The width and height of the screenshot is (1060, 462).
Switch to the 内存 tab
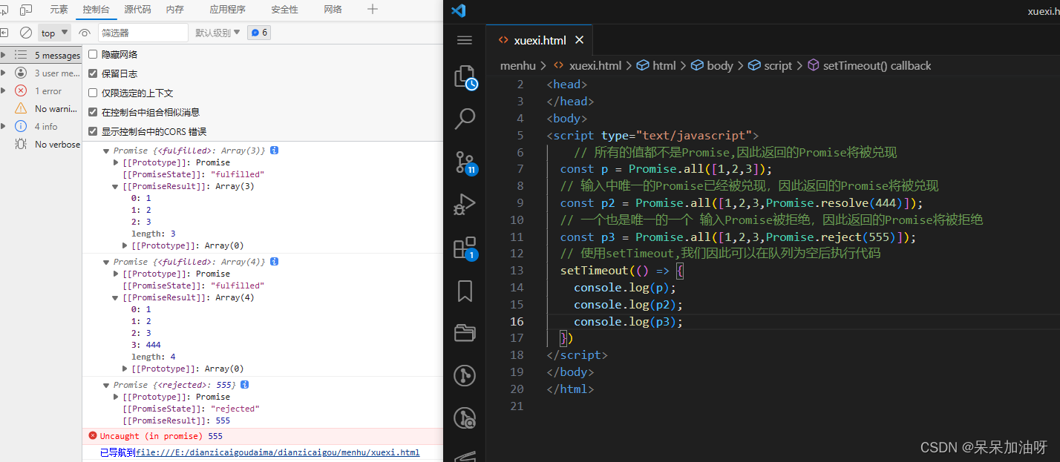click(x=174, y=10)
